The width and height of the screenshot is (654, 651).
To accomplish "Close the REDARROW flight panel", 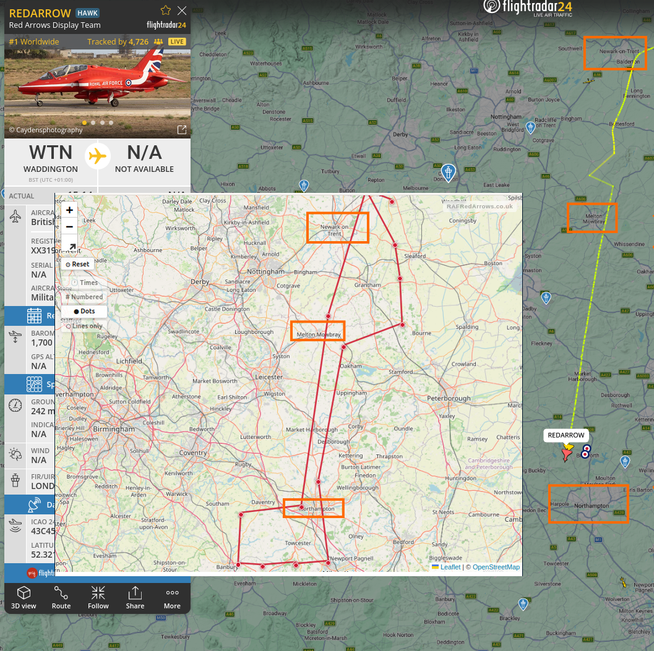I will (182, 11).
